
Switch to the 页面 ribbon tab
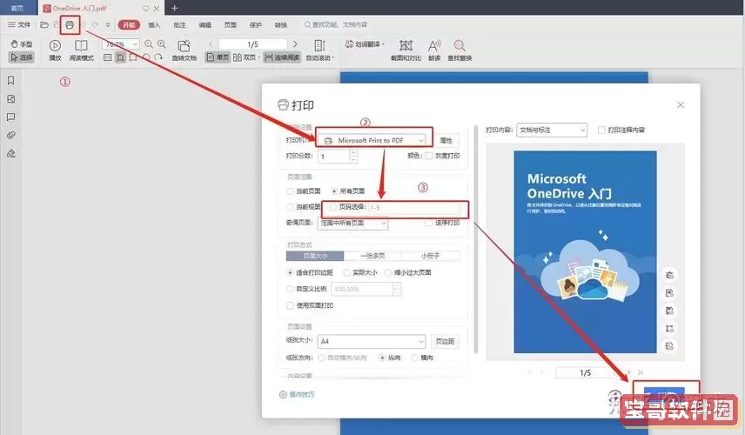tap(230, 24)
